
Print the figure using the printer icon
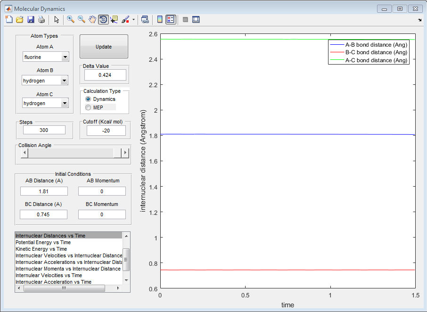[41, 19]
